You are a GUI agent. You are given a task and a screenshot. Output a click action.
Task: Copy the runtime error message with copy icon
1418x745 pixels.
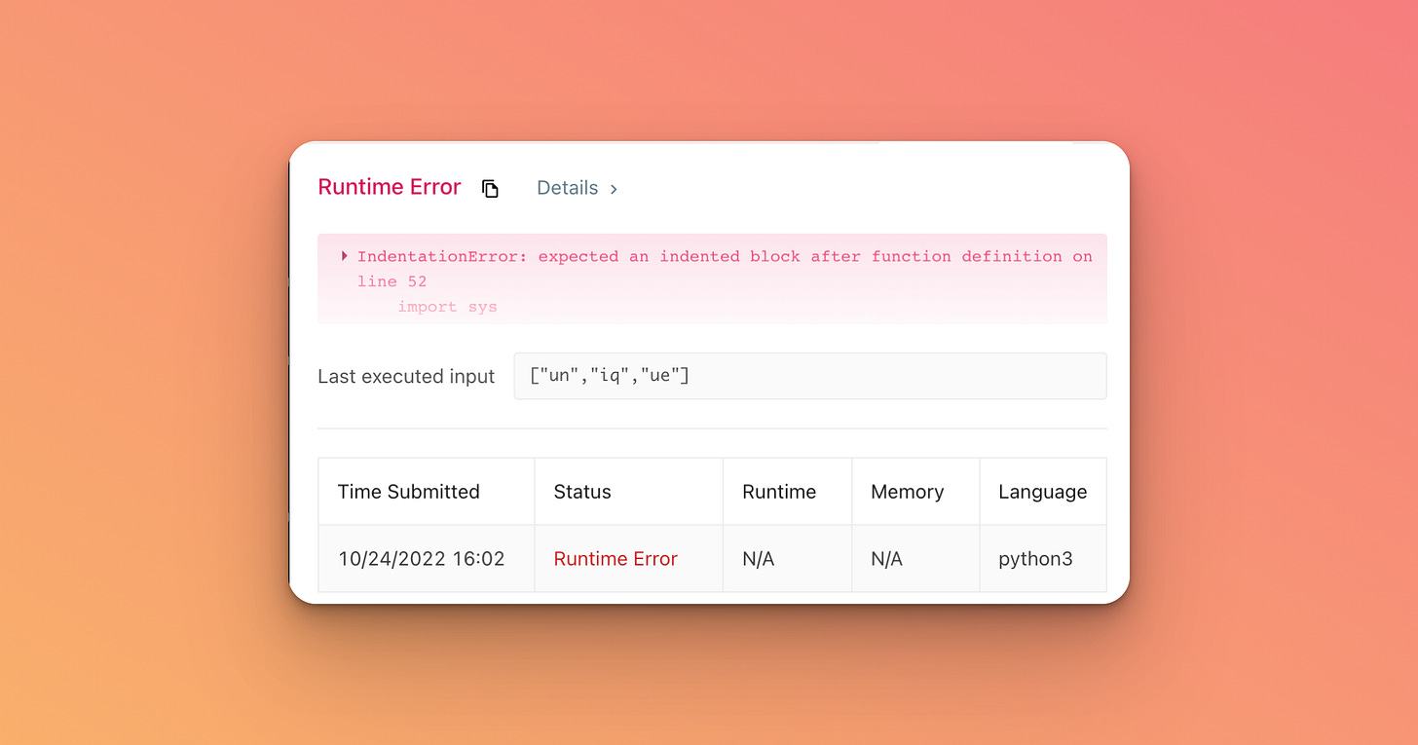[x=490, y=189]
